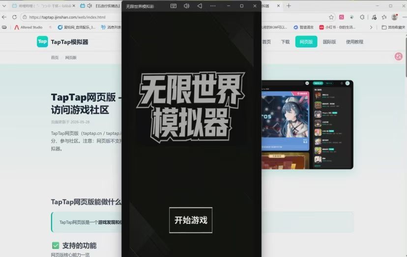Screen dimensions: 407x257
Task: Open the 其他收藏夹 folder
Action: pos(394,27)
